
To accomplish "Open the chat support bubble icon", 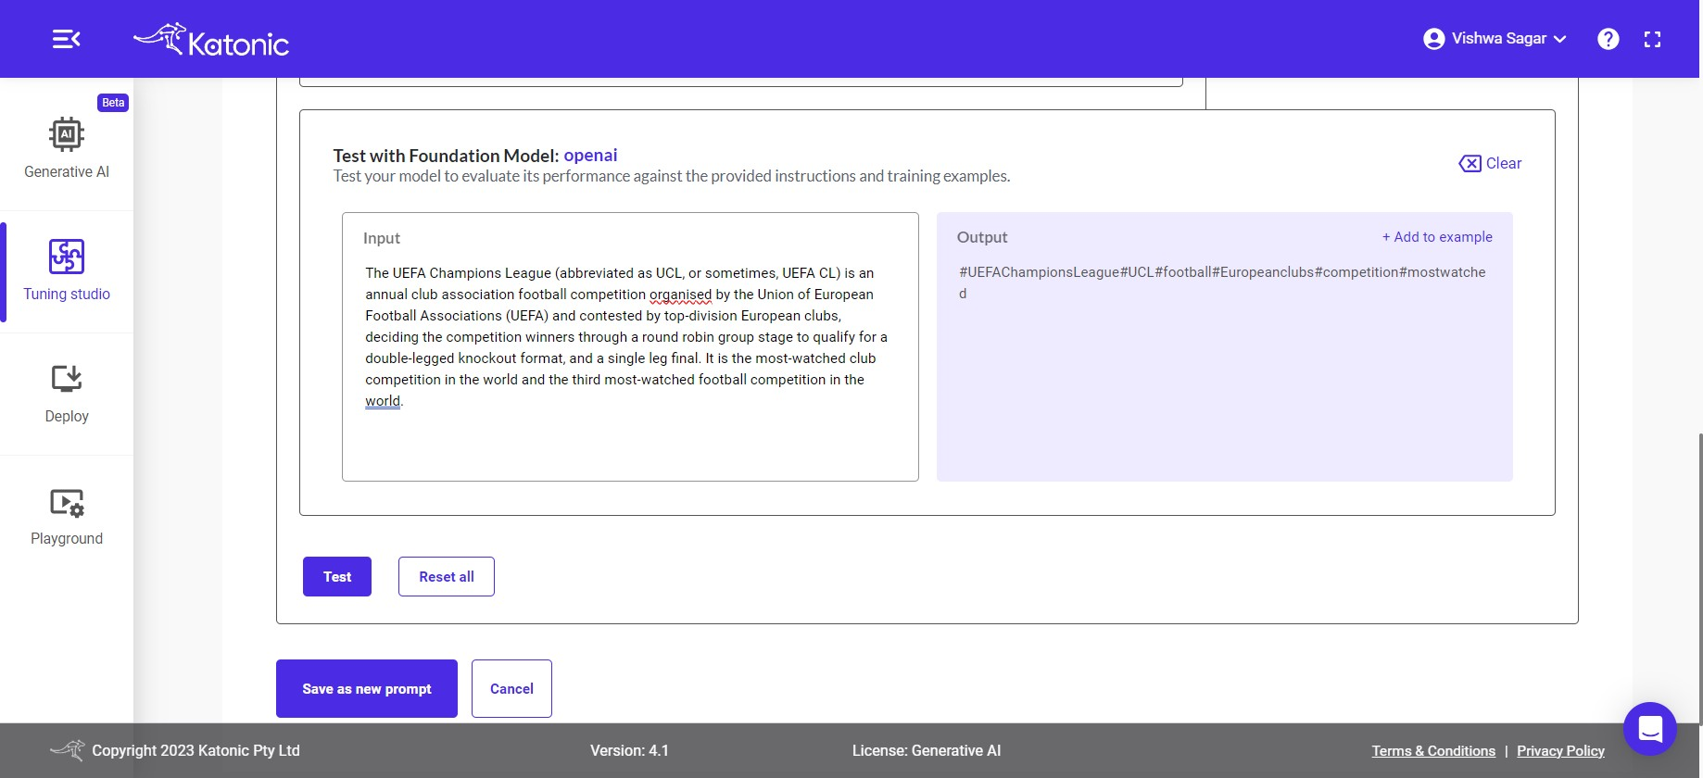I will [1650, 729].
